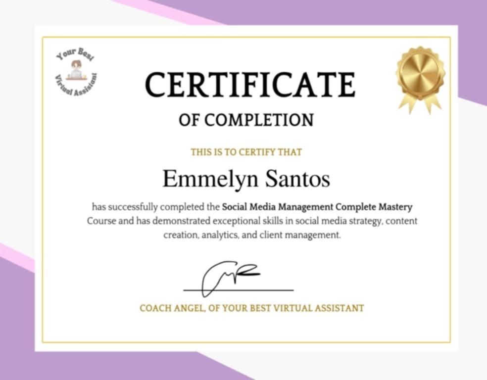This screenshot has width=487, height=380.
Task: Click the THIS IS TO CERTIFY THAT line
Action: pos(246,152)
